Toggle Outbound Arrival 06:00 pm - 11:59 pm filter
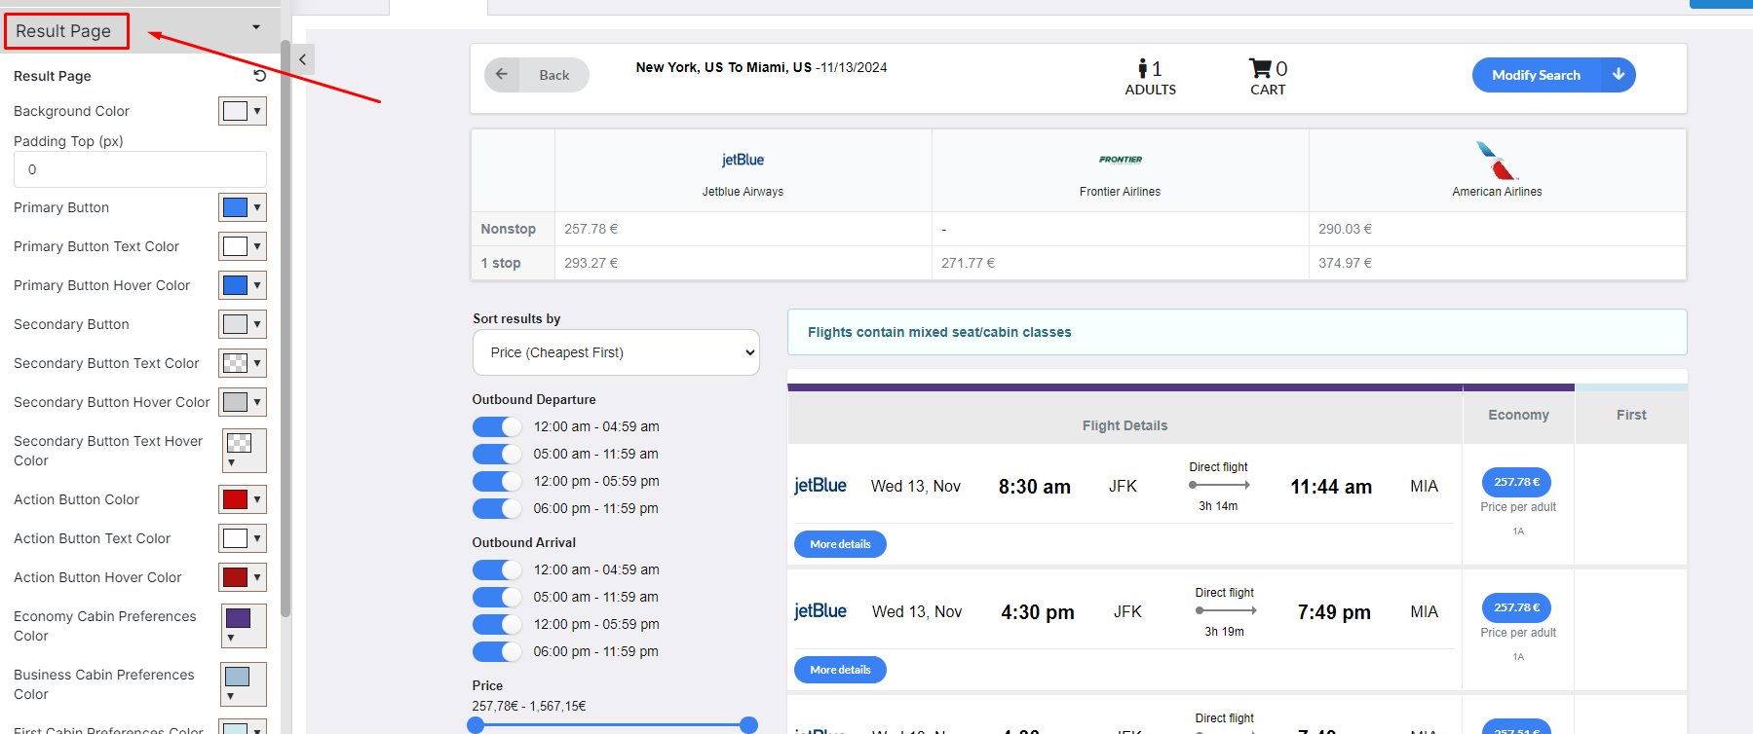This screenshot has height=734, width=1753. coord(497,651)
